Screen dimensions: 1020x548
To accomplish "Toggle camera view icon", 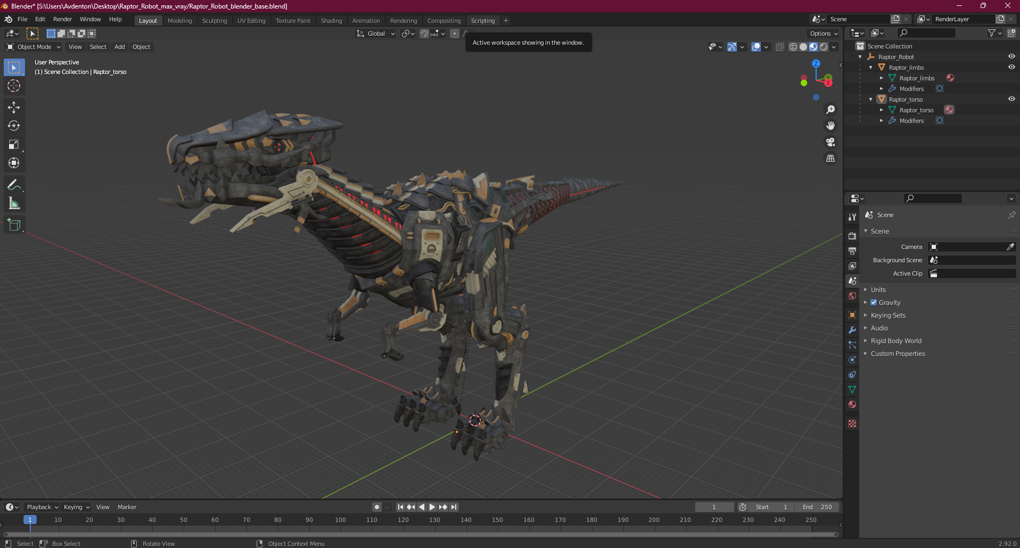I will 830,142.
